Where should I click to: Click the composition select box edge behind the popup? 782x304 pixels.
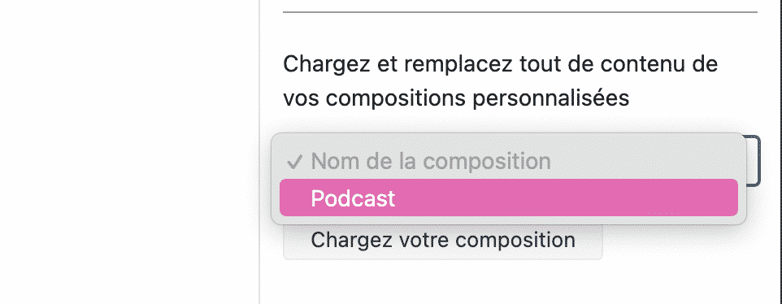[x=754, y=160]
